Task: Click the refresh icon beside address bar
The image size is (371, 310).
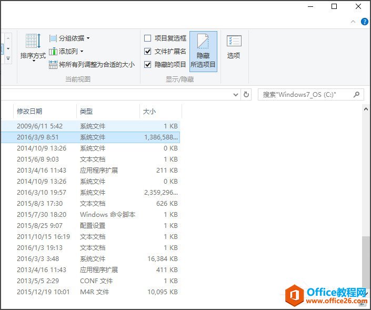Action: click(x=246, y=95)
